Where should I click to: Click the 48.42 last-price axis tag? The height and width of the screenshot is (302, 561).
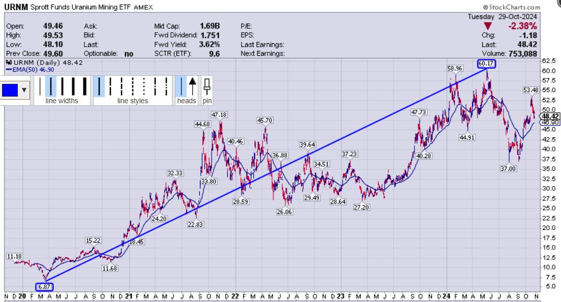point(550,116)
